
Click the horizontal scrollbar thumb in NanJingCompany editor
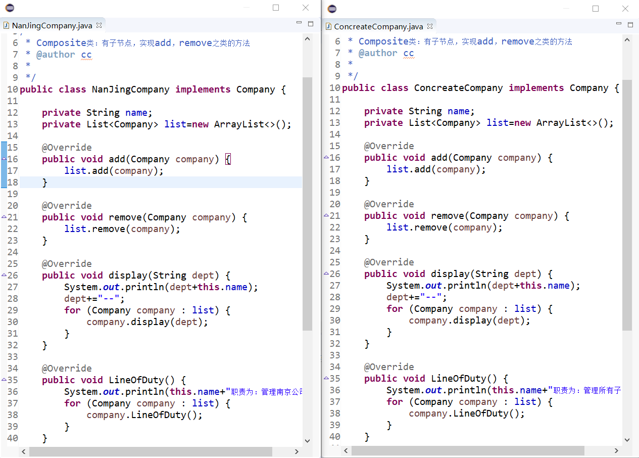pyautogui.click(x=151, y=451)
